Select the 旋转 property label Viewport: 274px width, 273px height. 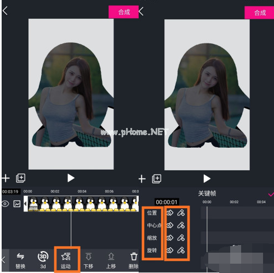[152, 250]
